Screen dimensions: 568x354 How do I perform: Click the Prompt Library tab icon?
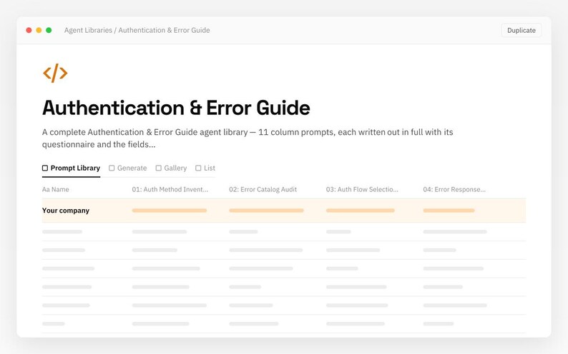pos(45,168)
